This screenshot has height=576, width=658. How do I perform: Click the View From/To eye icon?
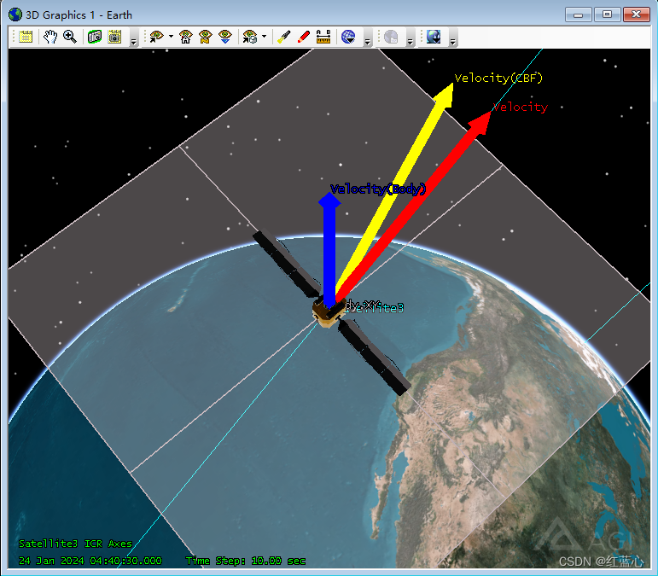point(156,37)
